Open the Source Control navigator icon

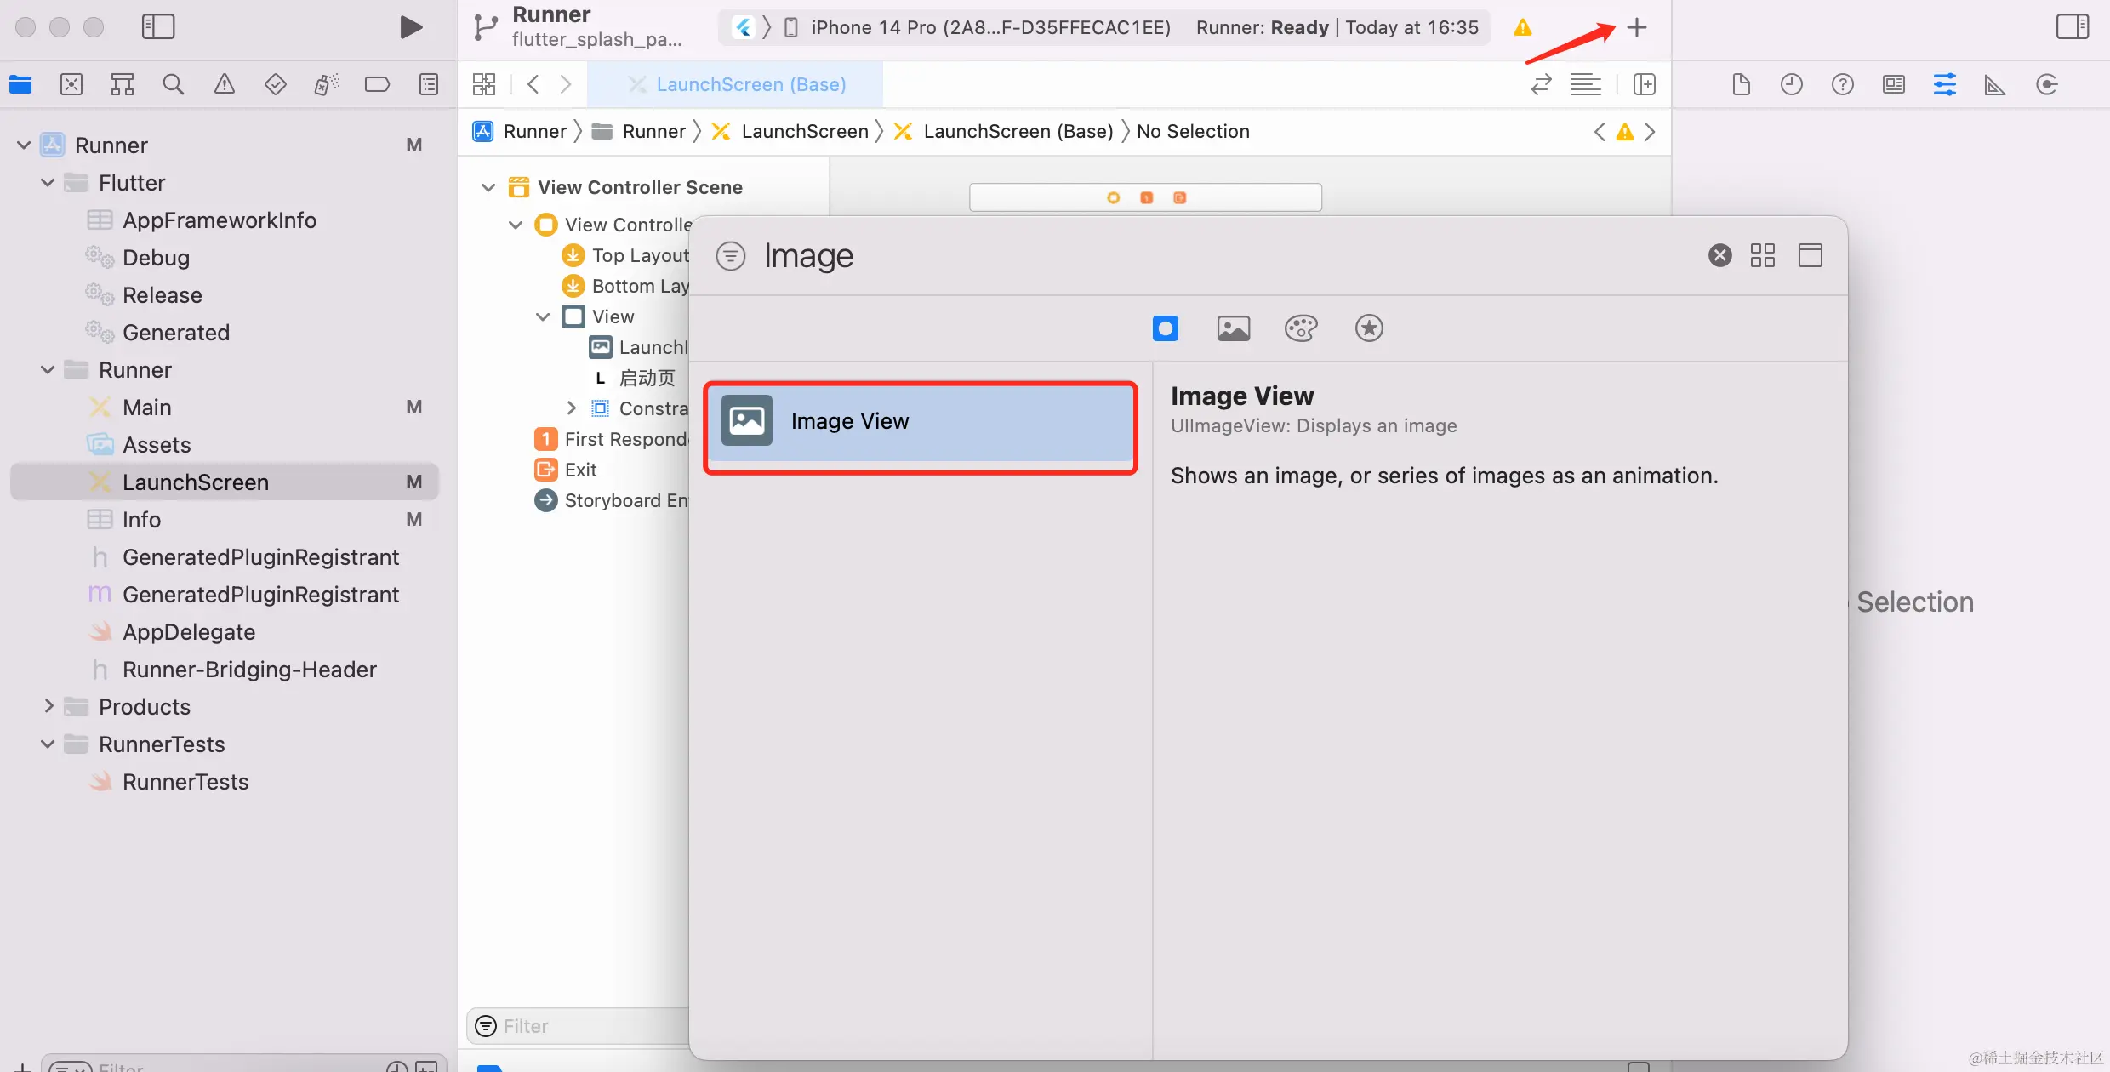[71, 84]
